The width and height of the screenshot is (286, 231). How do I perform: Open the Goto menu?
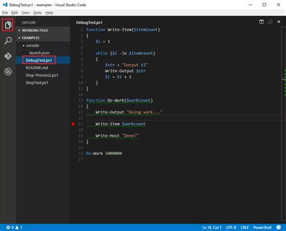point(37,13)
